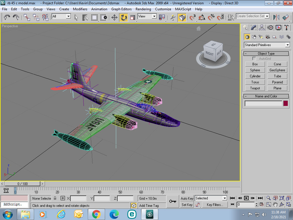Click the GeoSphere primitive button
293x220 pixels.
coord(277,70)
